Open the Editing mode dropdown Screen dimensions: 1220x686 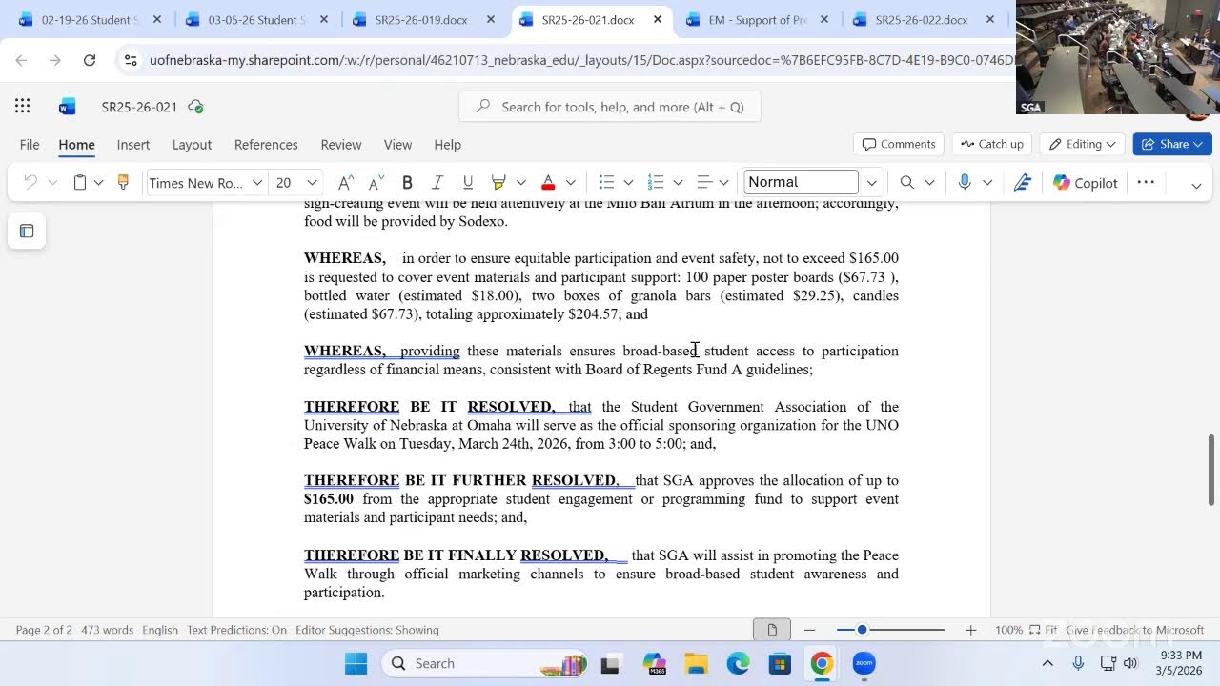coord(1083,144)
